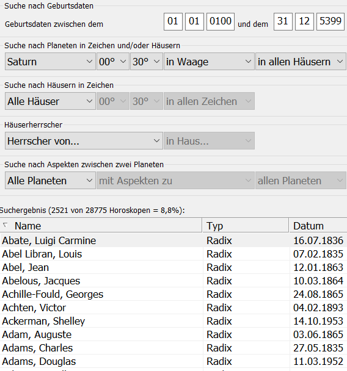
Task: Sort results by the Datum column header
Action: coord(318,226)
